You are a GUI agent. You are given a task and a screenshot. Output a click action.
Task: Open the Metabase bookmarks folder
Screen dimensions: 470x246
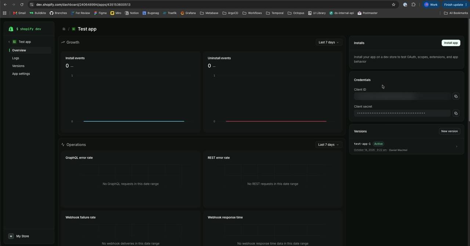[x=209, y=13]
